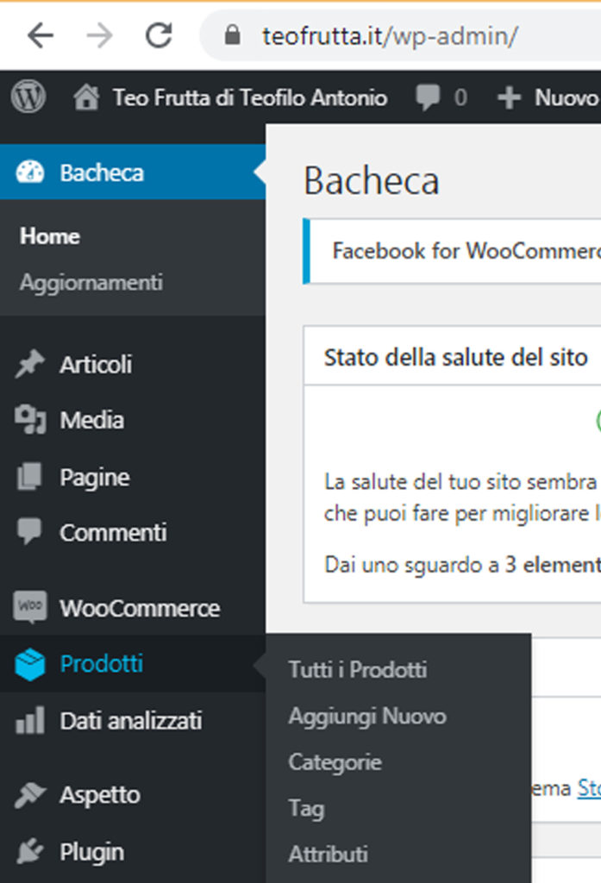Click the home icon in admin bar

tap(86, 97)
